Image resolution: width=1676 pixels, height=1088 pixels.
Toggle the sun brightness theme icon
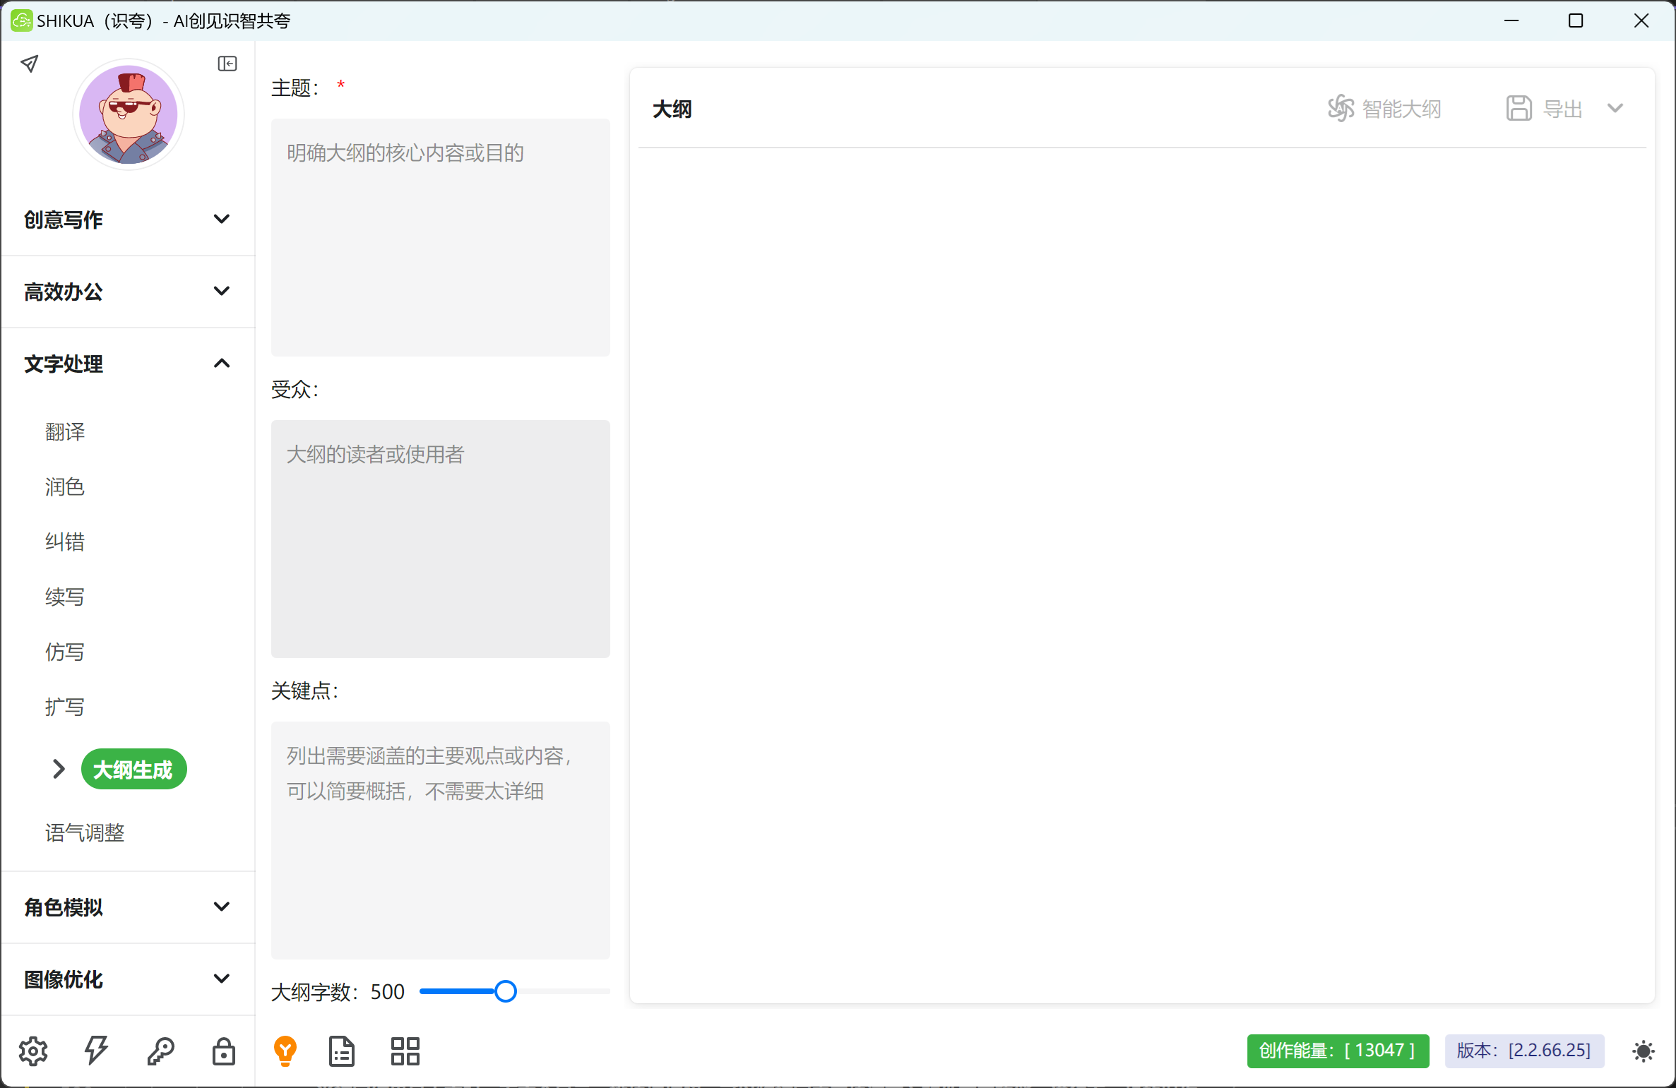(1644, 1051)
